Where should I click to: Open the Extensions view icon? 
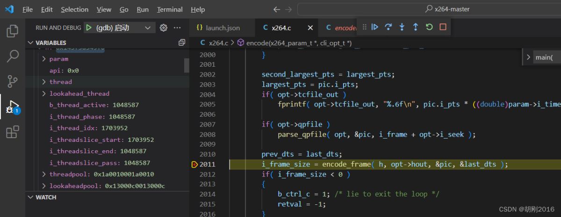pos(13,132)
